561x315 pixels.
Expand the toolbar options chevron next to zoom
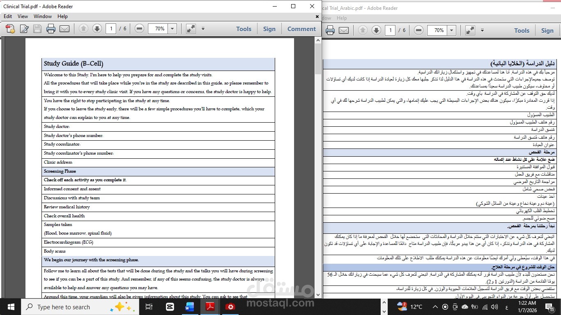(203, 29)
